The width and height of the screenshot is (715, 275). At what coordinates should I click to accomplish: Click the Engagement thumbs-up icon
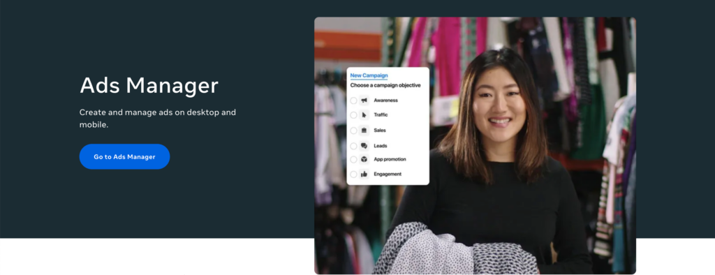(x=364, y=174)
